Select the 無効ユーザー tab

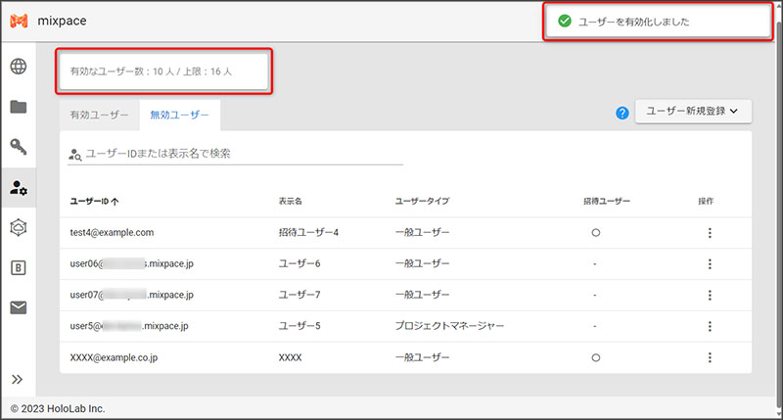179,115
